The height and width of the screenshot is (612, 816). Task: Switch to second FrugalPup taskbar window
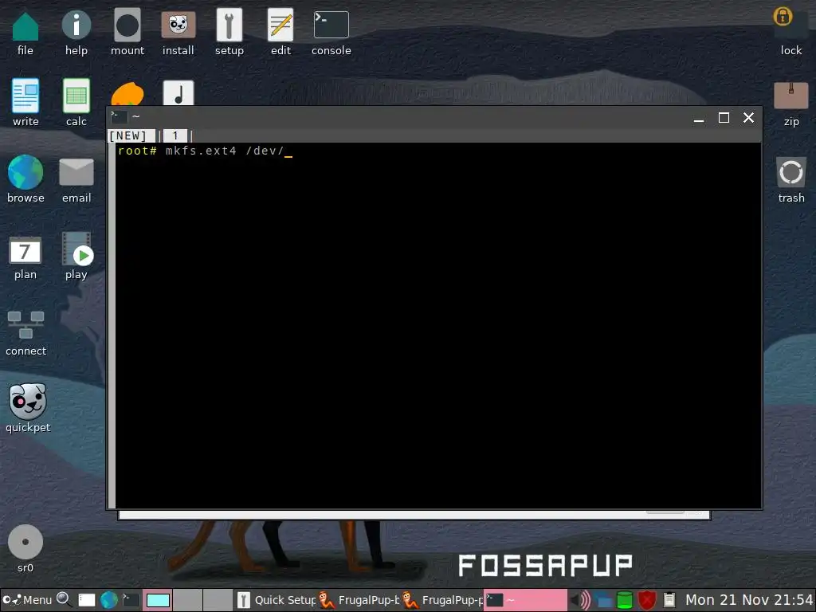click(x=442, y=600)
